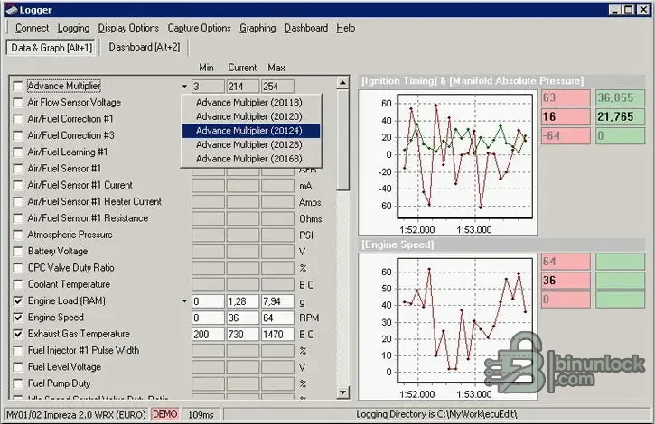Click the parameter list scroll down arrow
The width and height of the screenshot is (655, 424).
342,392
